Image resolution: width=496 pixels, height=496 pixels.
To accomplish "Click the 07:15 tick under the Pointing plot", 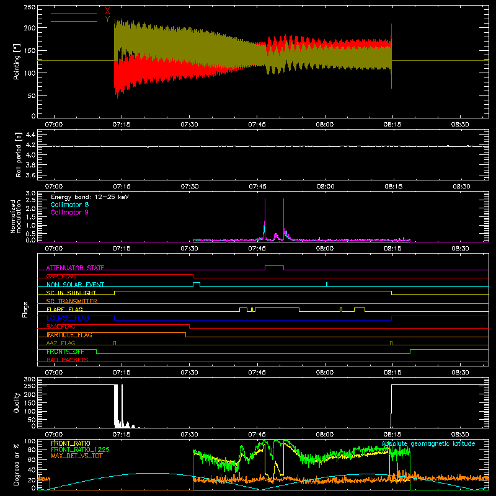I will click(x=122, y=125).
